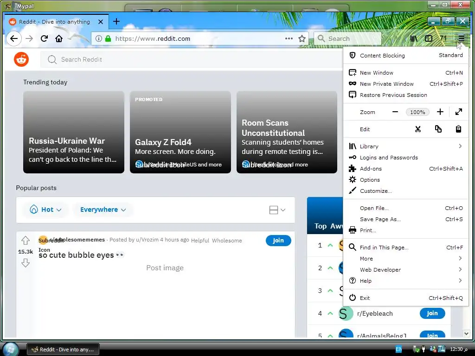Enter full screen mode icon
Image resolution: width=475 pixels, height=356 pixels.
click(459, 112)
